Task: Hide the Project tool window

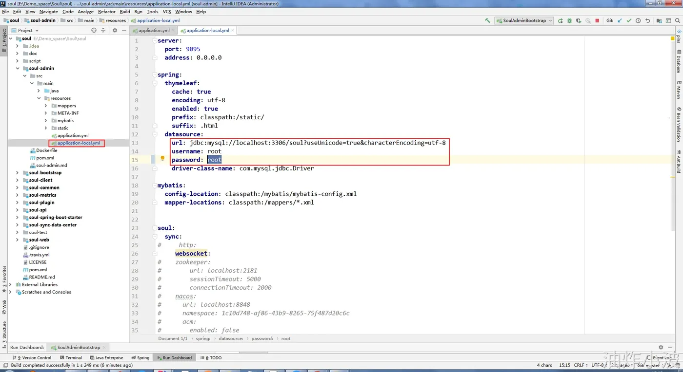Action: tap(124, 30)
